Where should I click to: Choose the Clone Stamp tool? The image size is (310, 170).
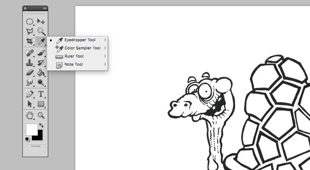[30, 63]
